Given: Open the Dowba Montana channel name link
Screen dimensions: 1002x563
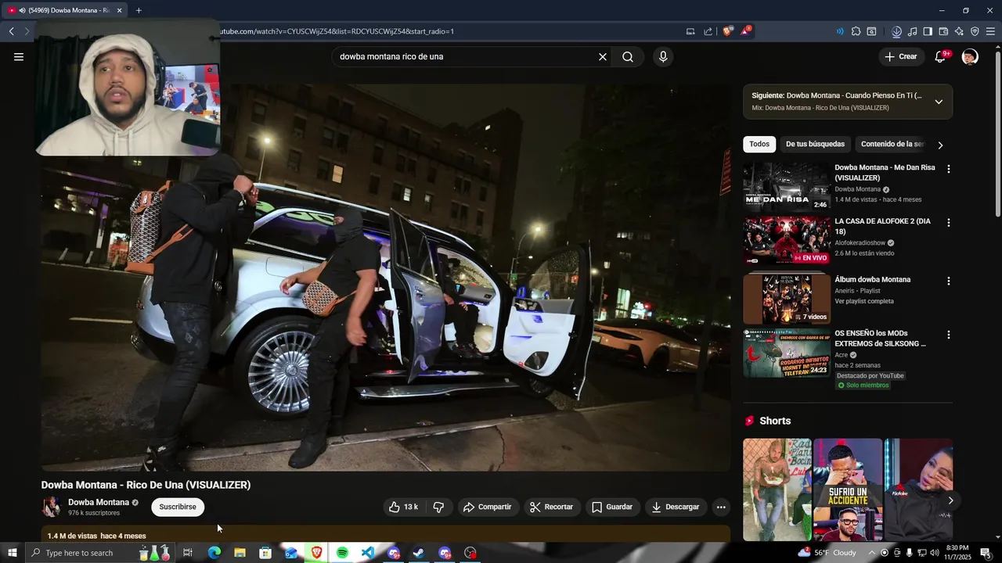Looking at the screenshot, I should tap(99, 502).
